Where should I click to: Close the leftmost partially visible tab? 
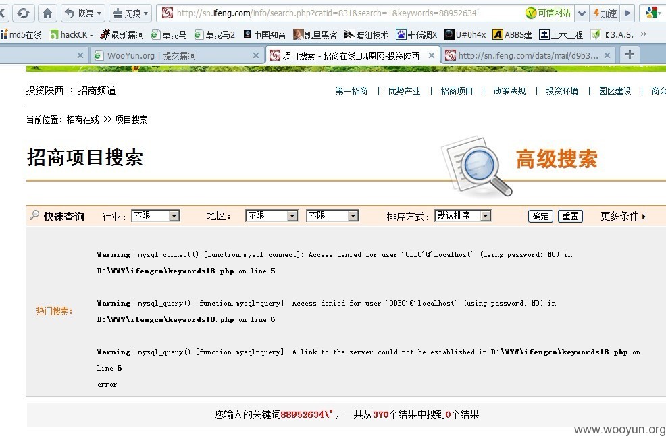(x=80, y=55)
